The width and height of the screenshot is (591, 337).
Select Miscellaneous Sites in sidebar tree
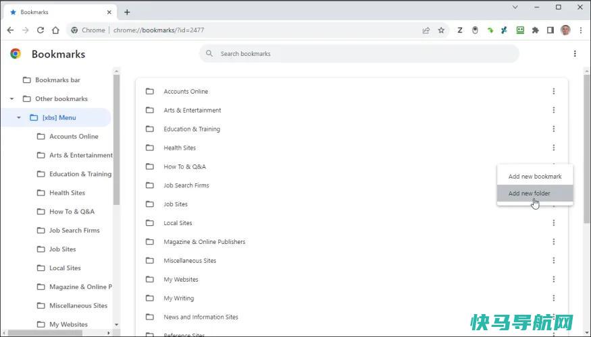[x=78, y=306]
